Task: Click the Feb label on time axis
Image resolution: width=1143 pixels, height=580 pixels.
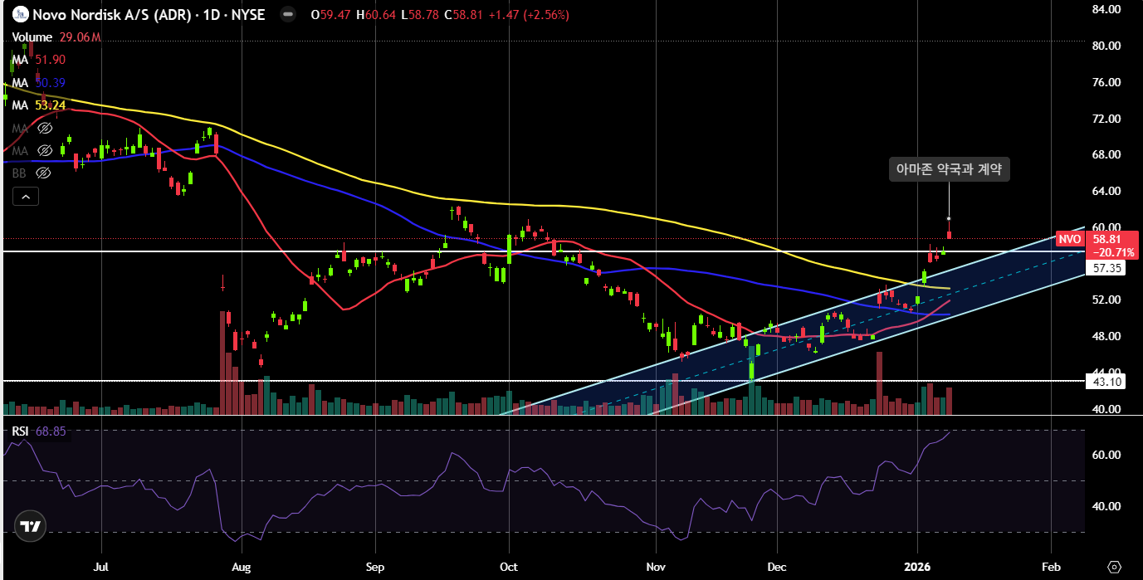Action: pyautogui.click(x=1051, y=568)
